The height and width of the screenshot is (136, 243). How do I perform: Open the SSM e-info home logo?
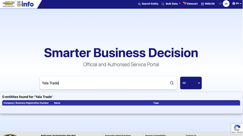(25, 4)
